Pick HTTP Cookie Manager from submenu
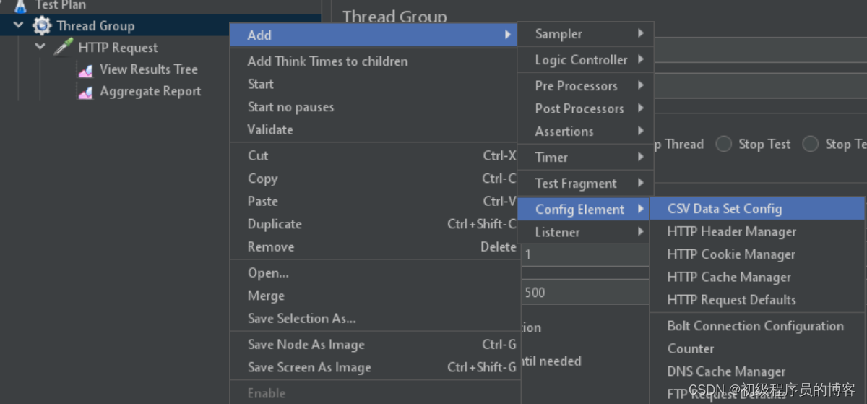This screenshot has height=404, width=867. coord(731,254)
